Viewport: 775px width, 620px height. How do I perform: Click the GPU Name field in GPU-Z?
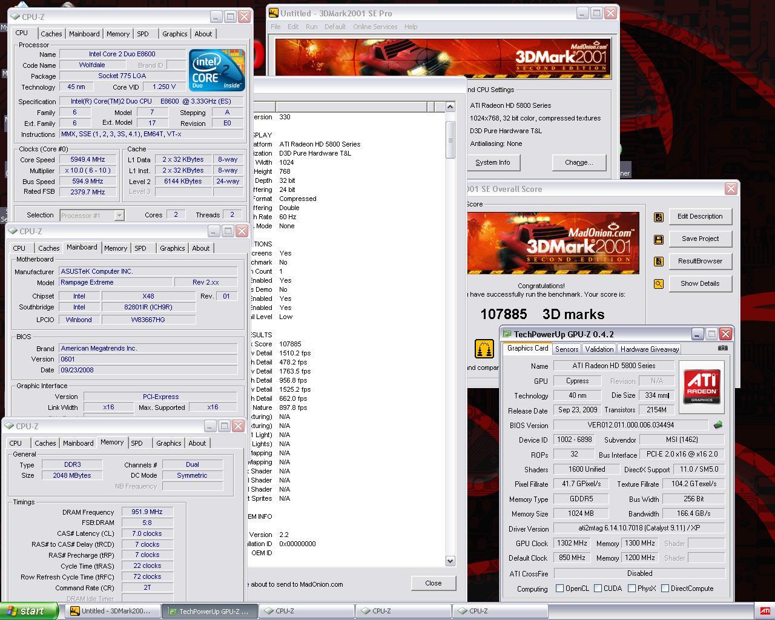(x=613, y=366)
